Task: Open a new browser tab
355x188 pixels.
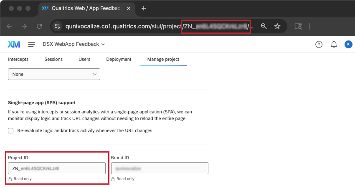Action: tap(144, 8)
